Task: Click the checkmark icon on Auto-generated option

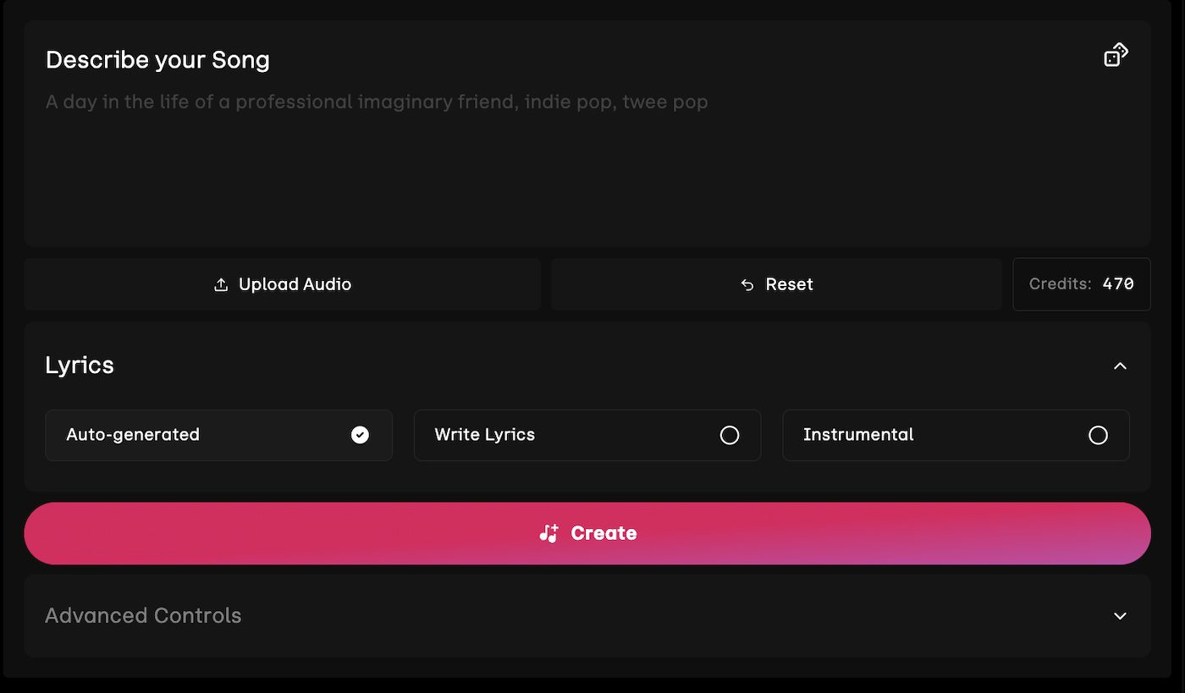Action: (359, 435)
